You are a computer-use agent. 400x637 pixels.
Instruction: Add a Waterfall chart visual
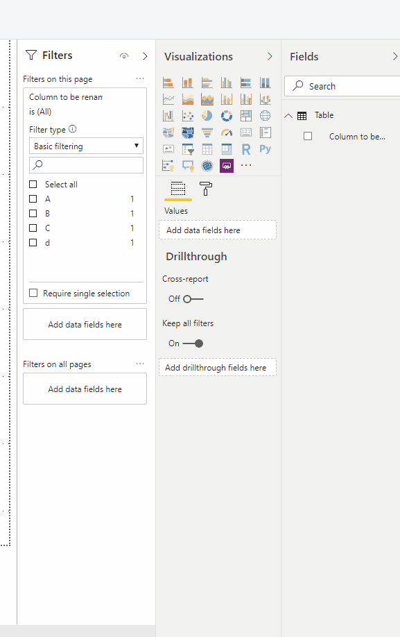tap(168, 116)
